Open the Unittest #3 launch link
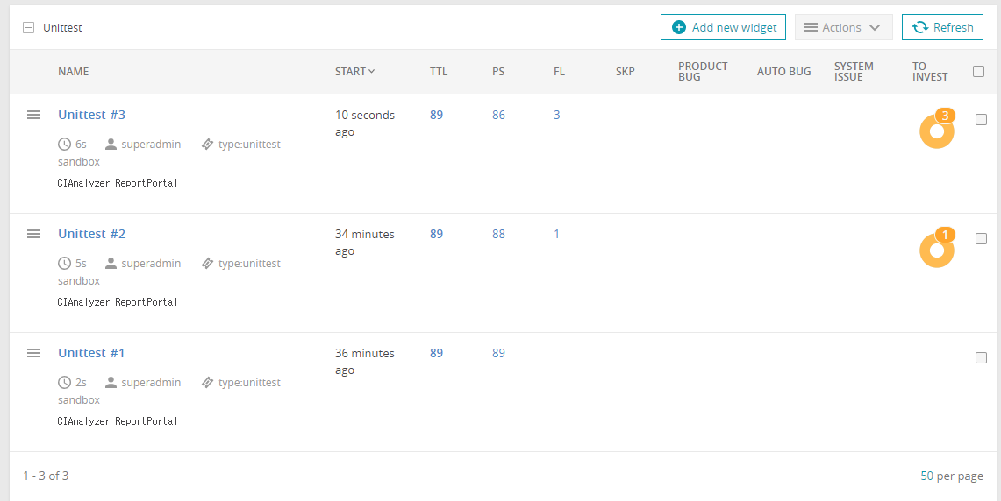Image resolution: width=1001 pixels, height=501 pixels. click(x=91, y=115)
